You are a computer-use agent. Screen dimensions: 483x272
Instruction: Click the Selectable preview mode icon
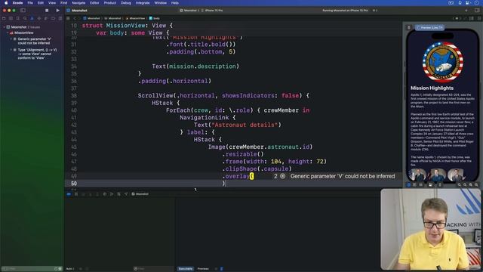[x=414, y=184]
